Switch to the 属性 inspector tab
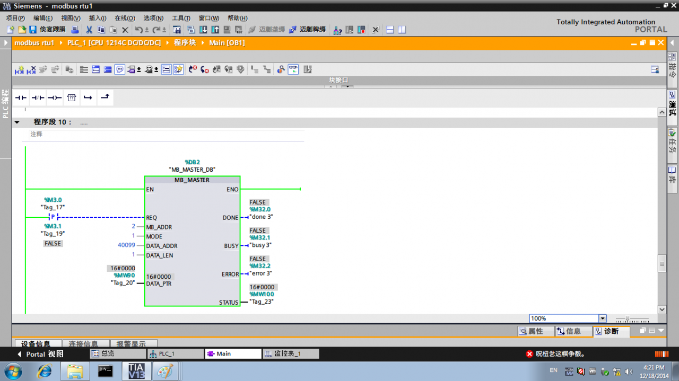Viewport: 679px width, 381px height. (535, 331)
